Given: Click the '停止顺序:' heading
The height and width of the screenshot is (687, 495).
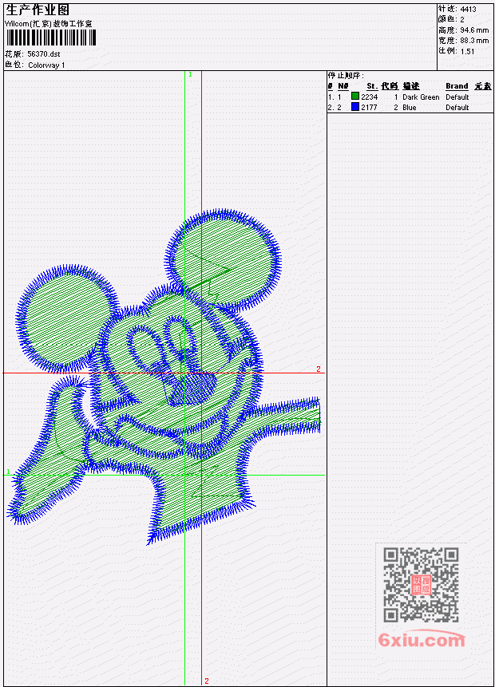Looking at the screenshot, I should [x=346, y=76].
